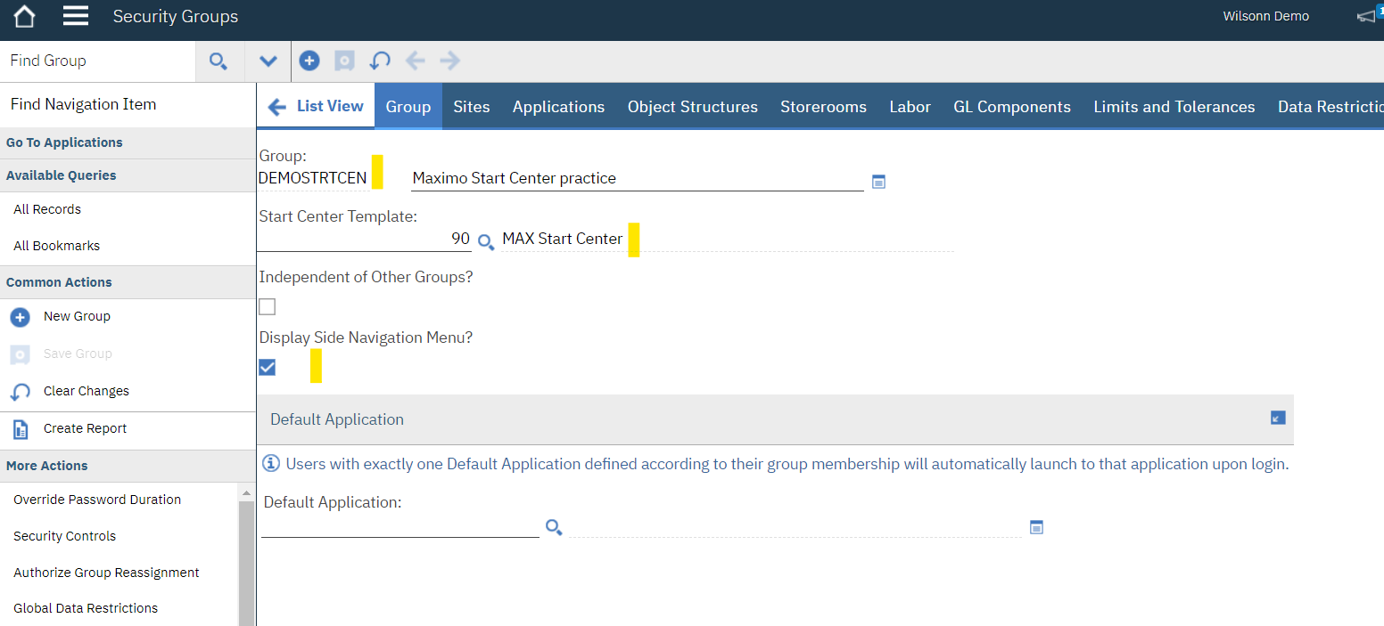
Task: Open the group description long description editor
Action: click(878, 181)
